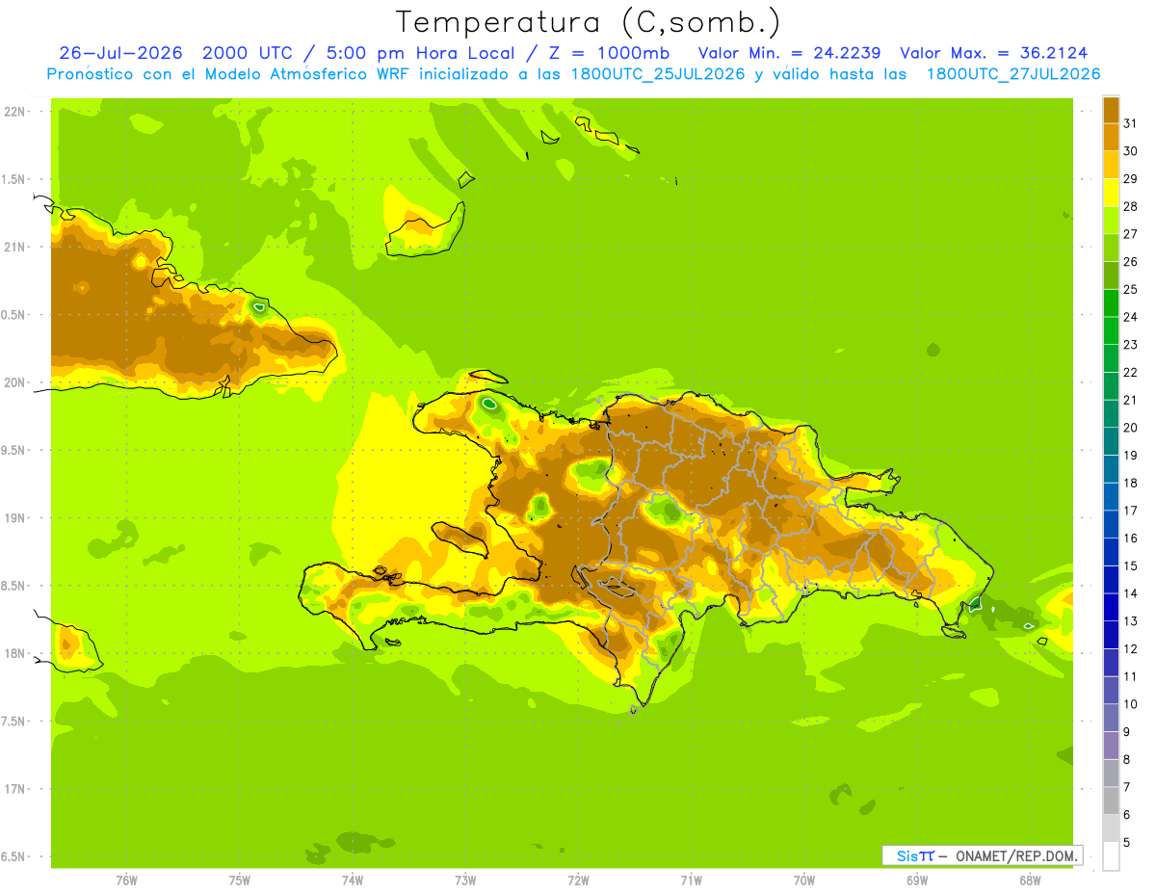
Task: Select teal legend band between 19 and 20
Action: coord(1111,441)
